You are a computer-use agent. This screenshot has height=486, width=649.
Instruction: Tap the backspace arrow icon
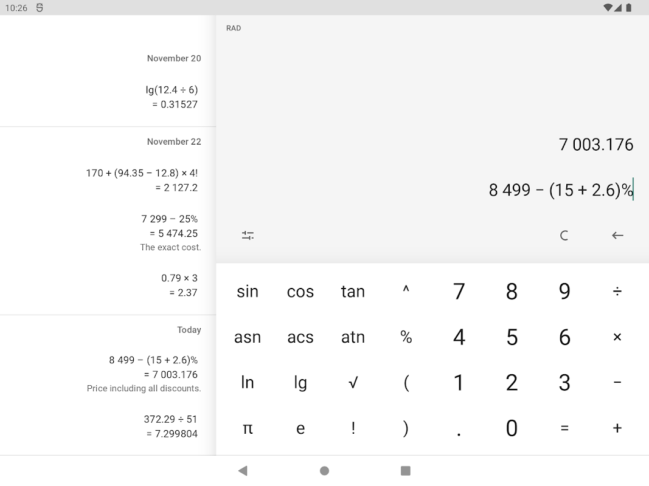[x=617, y=236]
